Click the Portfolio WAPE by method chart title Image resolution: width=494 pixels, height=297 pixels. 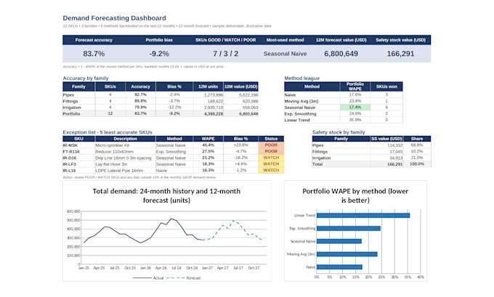pyautogui.click(x=355, y=195)
